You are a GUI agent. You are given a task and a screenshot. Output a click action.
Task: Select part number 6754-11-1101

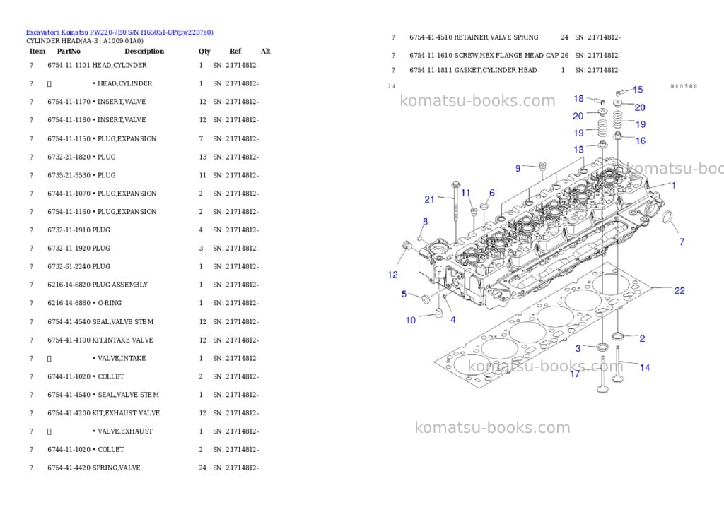(69, 66)
